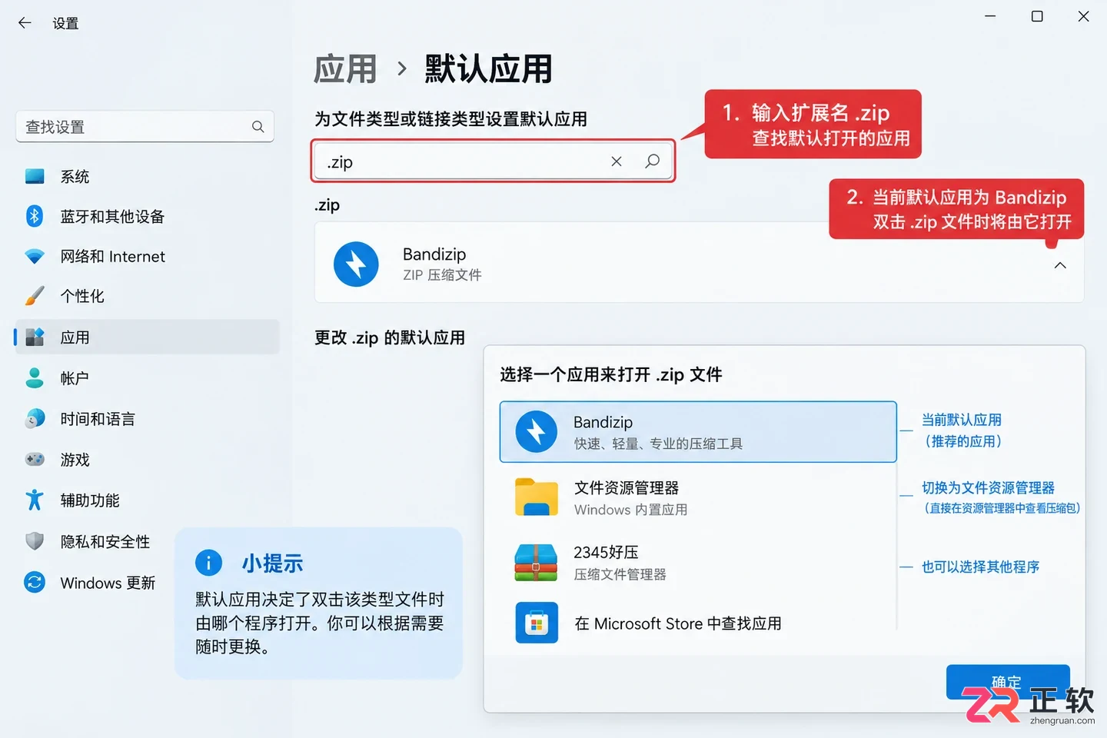The width and height of the screenshot is (1107, 738).
Task: Click the 2345好压 archive icon
Action: [x=536, y=563]
